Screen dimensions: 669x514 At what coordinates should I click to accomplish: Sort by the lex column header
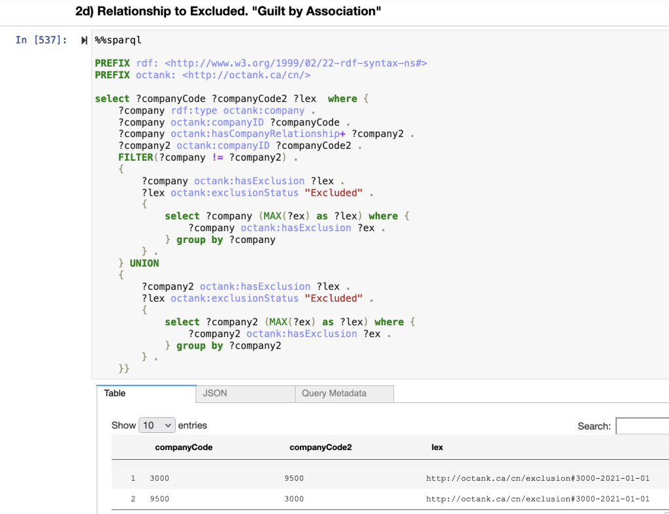pos(437,447)
